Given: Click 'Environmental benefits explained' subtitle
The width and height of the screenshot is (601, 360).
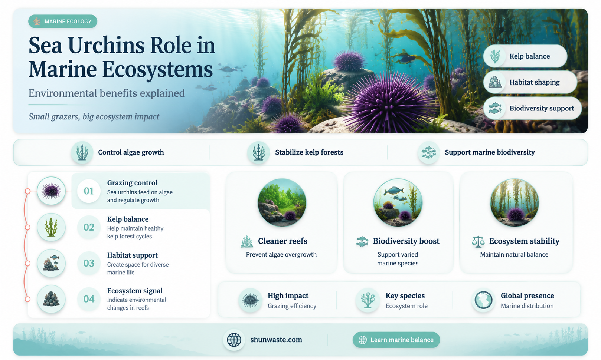Looking at the screenshot, I should (x=107, y=93).
